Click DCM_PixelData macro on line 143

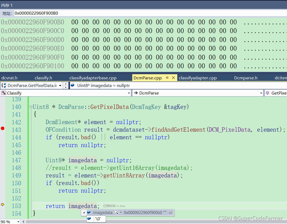point(230,130)
